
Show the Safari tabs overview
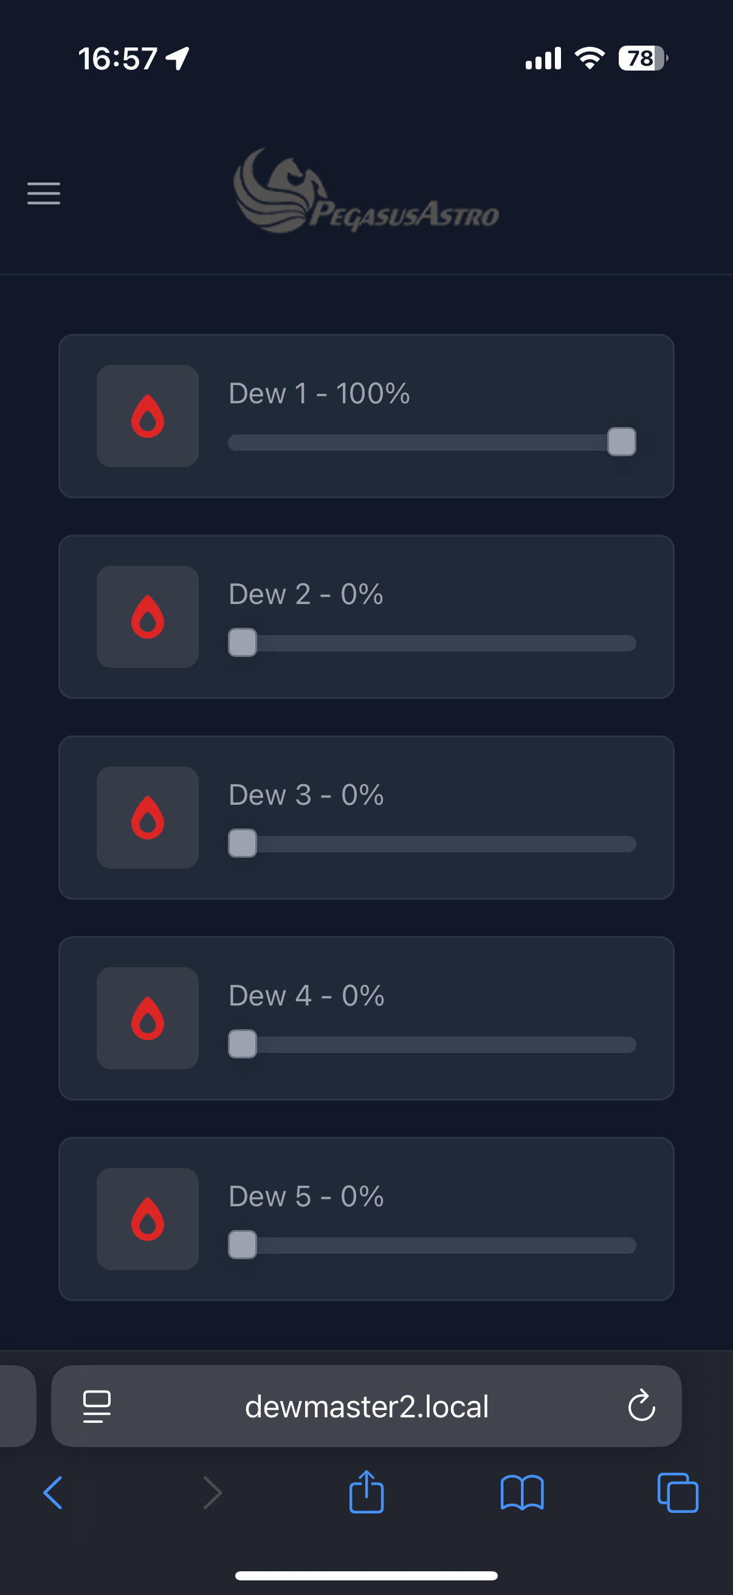click(678, 1493)
